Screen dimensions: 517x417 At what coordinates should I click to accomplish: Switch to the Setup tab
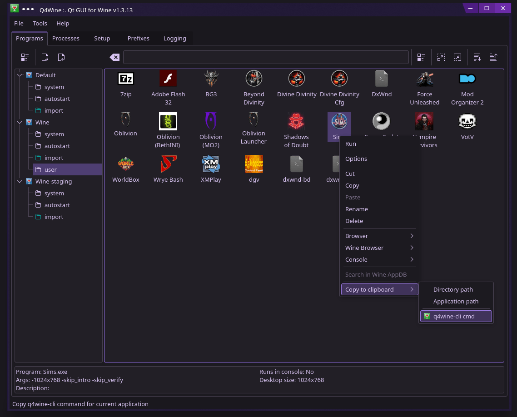pos(102,39)
